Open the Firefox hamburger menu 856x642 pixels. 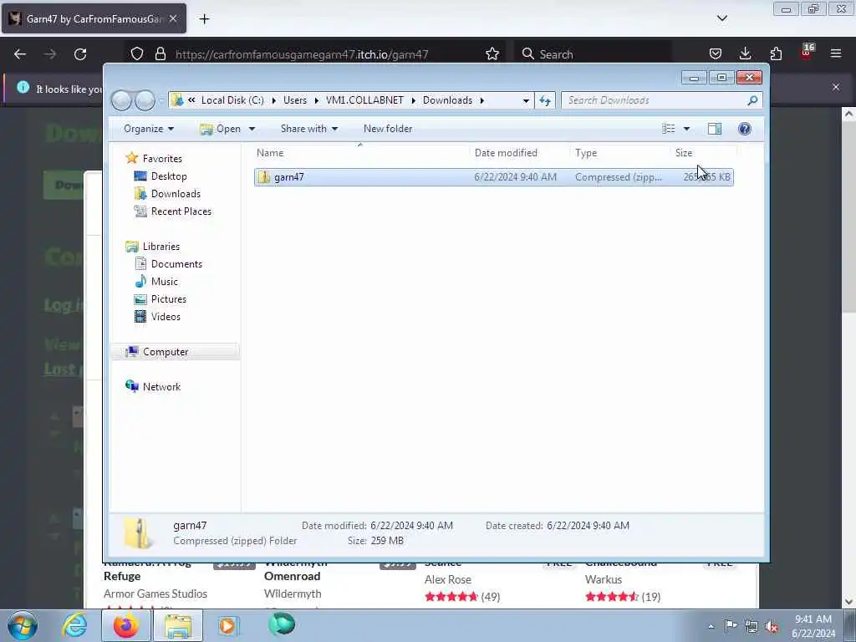(x=836, y=54)
